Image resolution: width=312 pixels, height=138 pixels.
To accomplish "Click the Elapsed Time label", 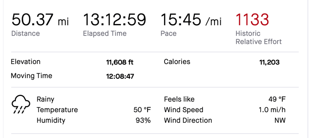I will (x=105, y=33).
